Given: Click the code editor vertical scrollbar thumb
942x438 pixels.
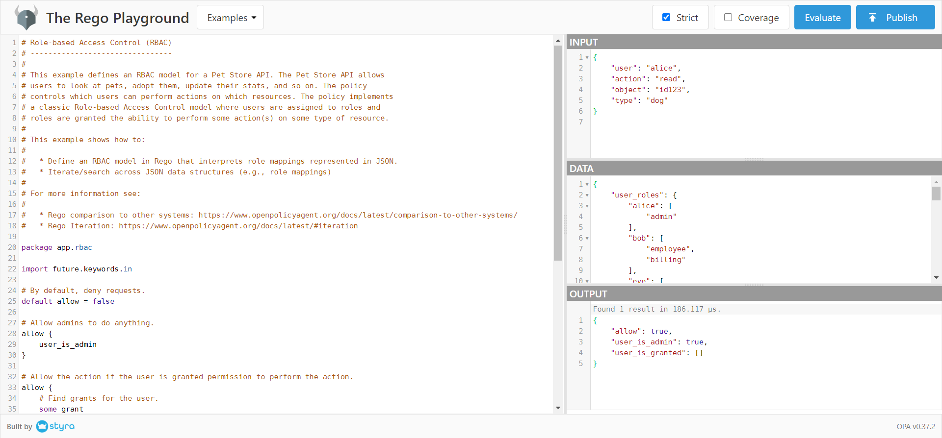Looking at the screenshot, I should [558, 153].
